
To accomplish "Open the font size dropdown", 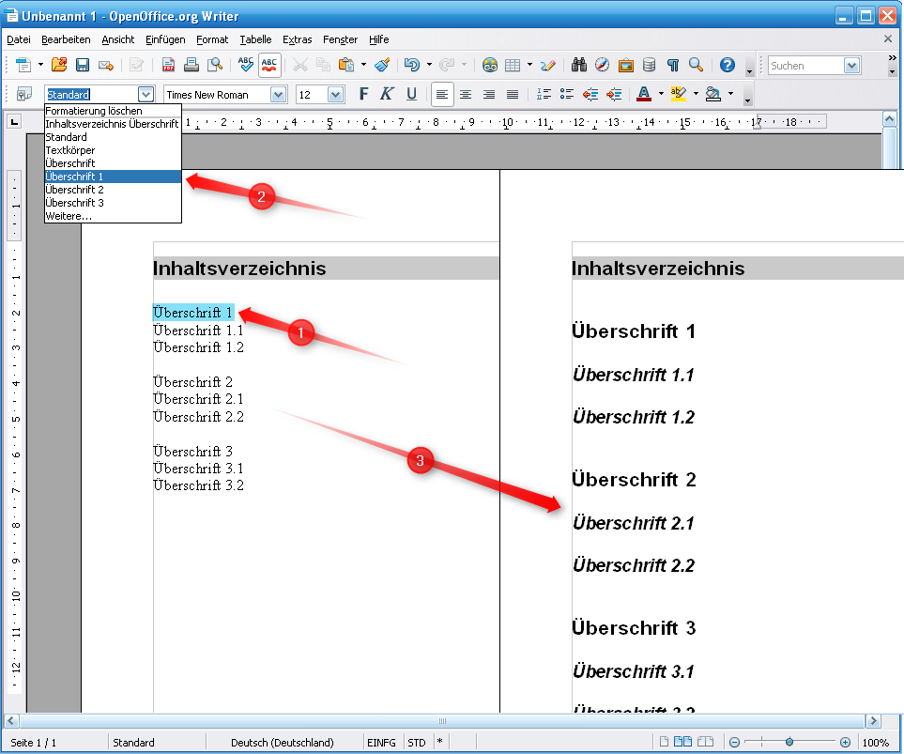I will pyautogui.click(x=333, y=94).
